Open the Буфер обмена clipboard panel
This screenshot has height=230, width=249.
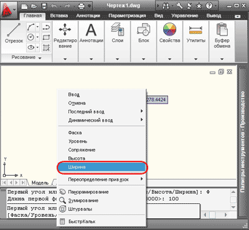pos(222,29)
